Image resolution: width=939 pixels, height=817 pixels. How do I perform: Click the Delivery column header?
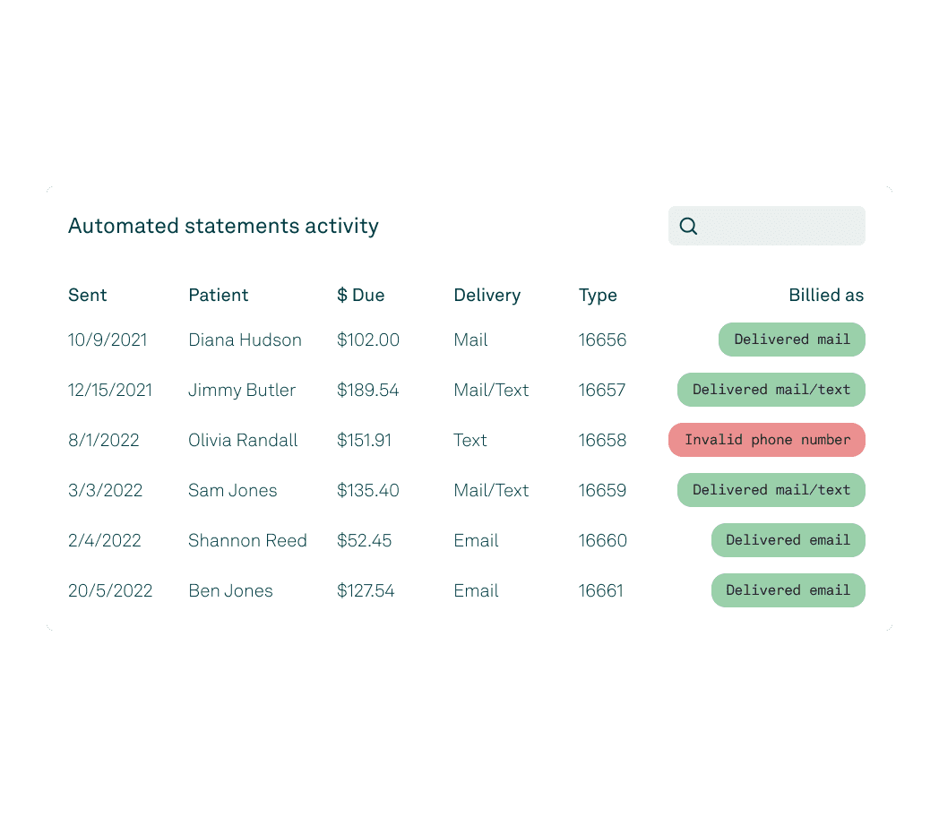487,295
